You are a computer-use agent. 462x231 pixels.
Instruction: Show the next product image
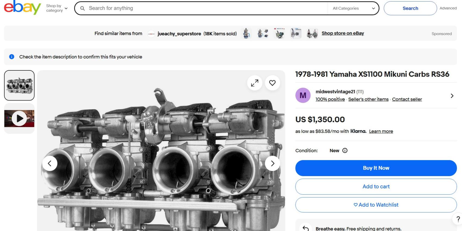(272, 163)
